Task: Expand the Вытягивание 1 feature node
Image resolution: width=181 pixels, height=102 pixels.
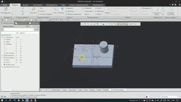Action: [x=2, y=56]
